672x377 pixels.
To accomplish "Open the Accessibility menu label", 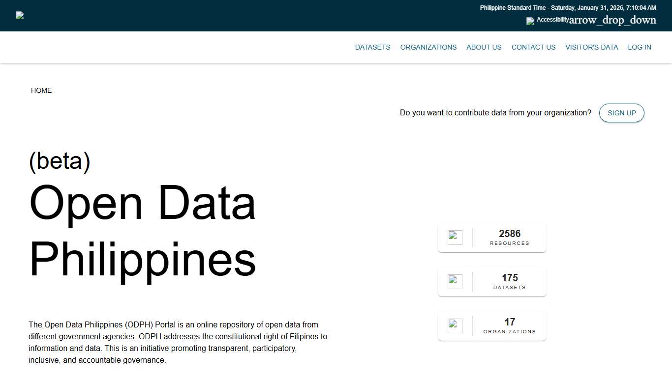I will (552, 20).
